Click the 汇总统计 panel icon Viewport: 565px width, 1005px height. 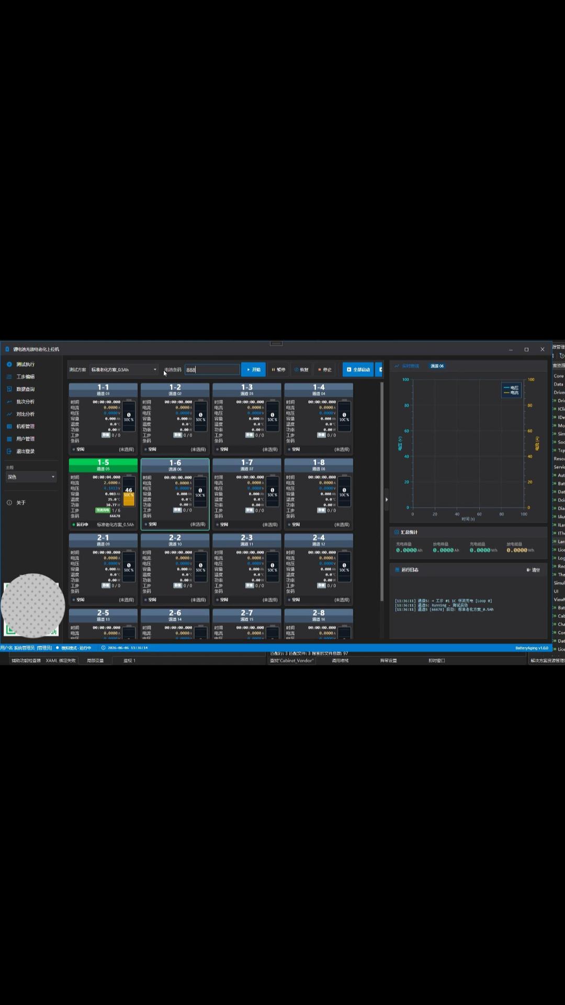point(397,532)
